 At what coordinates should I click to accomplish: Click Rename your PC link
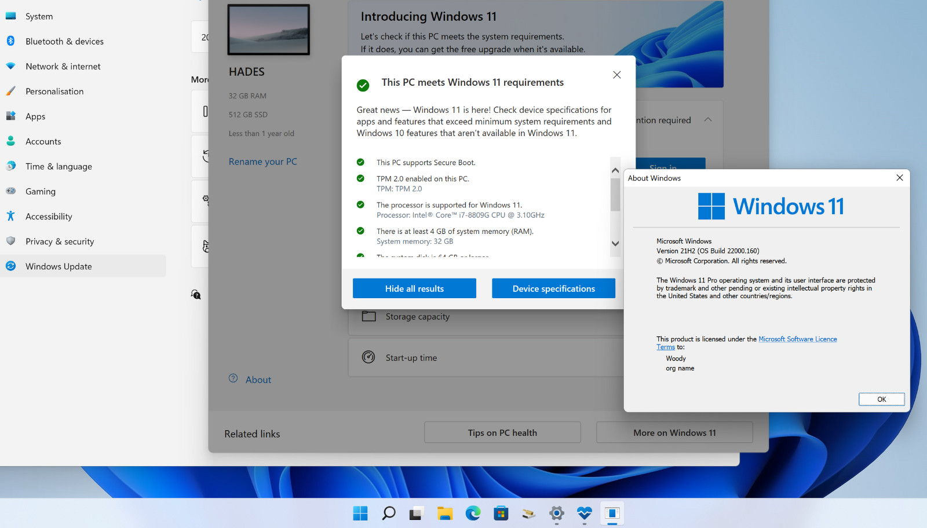[262, 162]
